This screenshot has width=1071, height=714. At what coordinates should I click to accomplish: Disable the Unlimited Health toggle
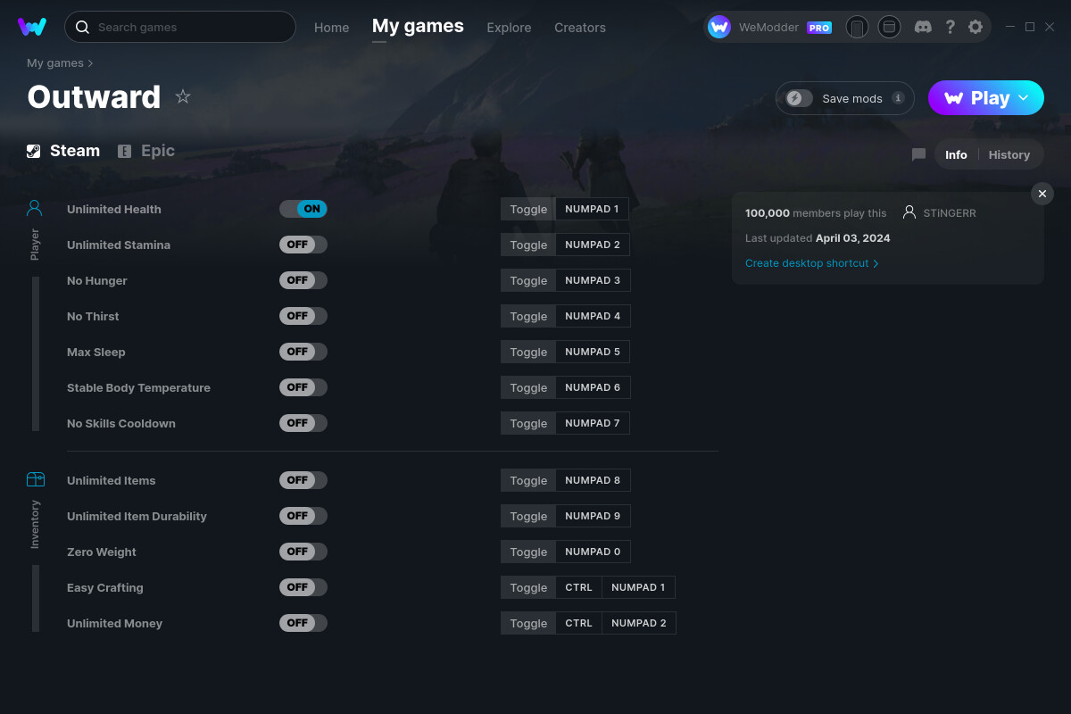coord(303,208)
